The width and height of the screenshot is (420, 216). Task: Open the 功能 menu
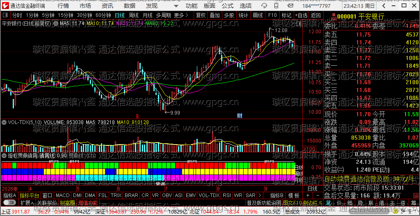tap(192, 6)
